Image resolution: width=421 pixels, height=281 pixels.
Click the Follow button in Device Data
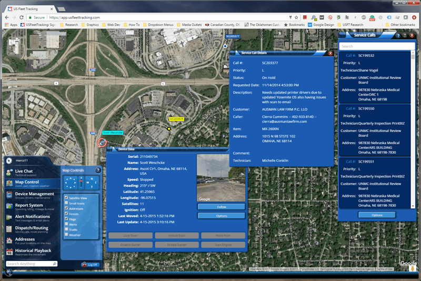point(221,207)
